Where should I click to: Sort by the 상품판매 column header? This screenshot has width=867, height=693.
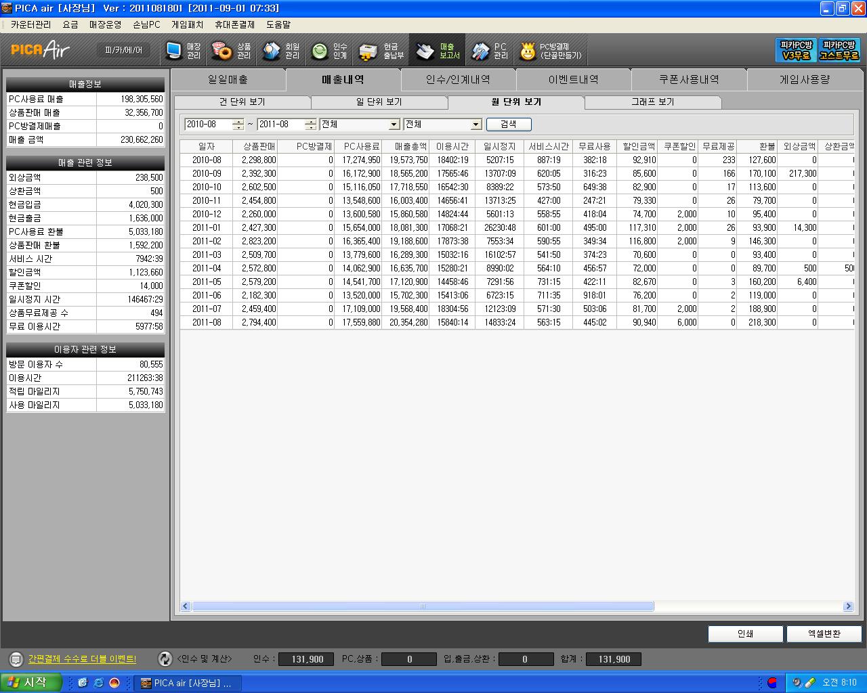tap(255, 147)
